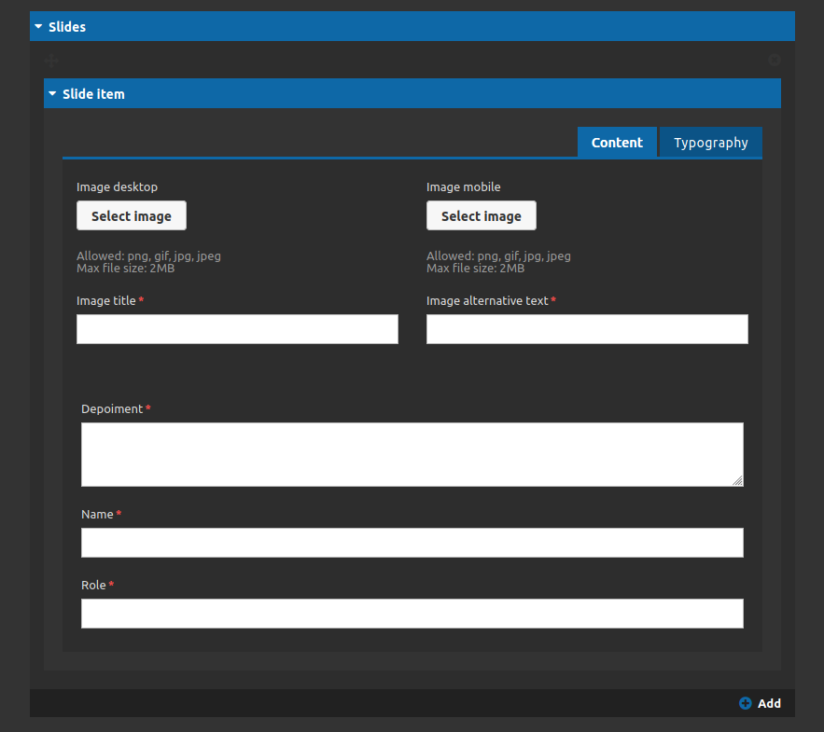The width and height of the screenshot is (824, 732).
Task: Click into the Depoiment text area
Action: coord(412,454)
